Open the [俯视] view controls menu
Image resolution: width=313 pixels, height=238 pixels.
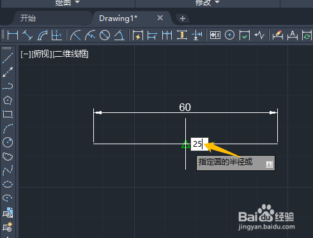(x=42, y=54)
